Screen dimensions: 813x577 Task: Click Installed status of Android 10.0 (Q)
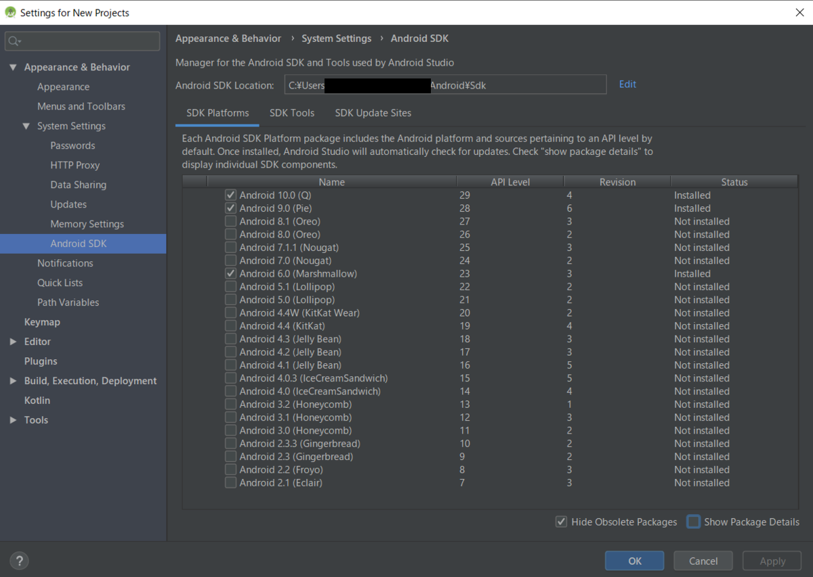click(x=692, y=195)
